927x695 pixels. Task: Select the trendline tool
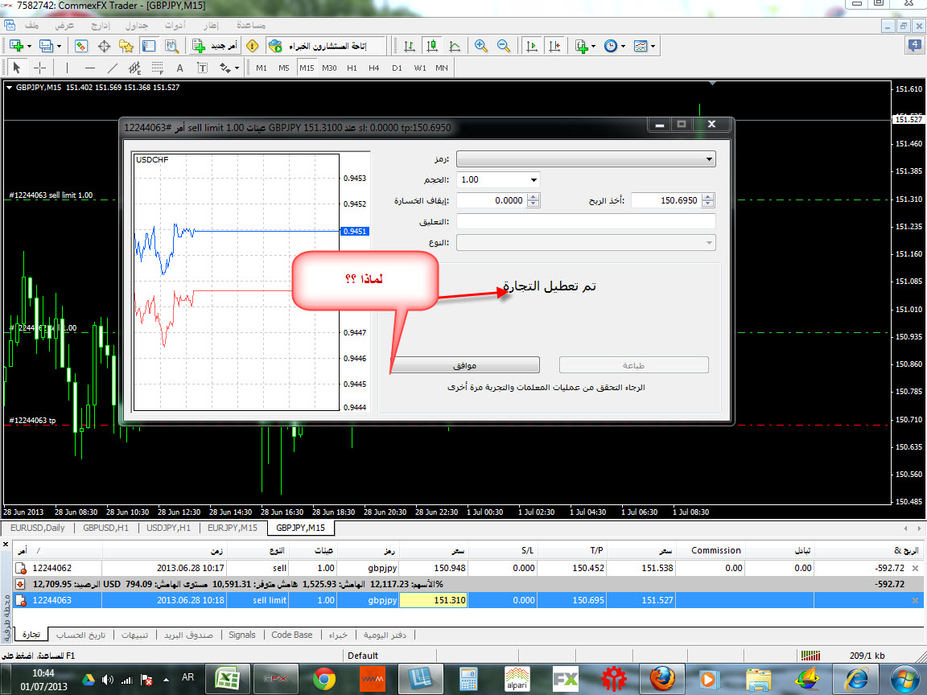tap(113, 68)
